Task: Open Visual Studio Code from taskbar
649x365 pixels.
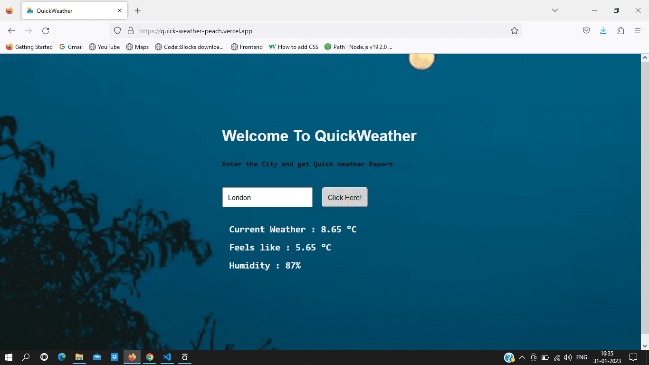Action: tap(167, 357)
